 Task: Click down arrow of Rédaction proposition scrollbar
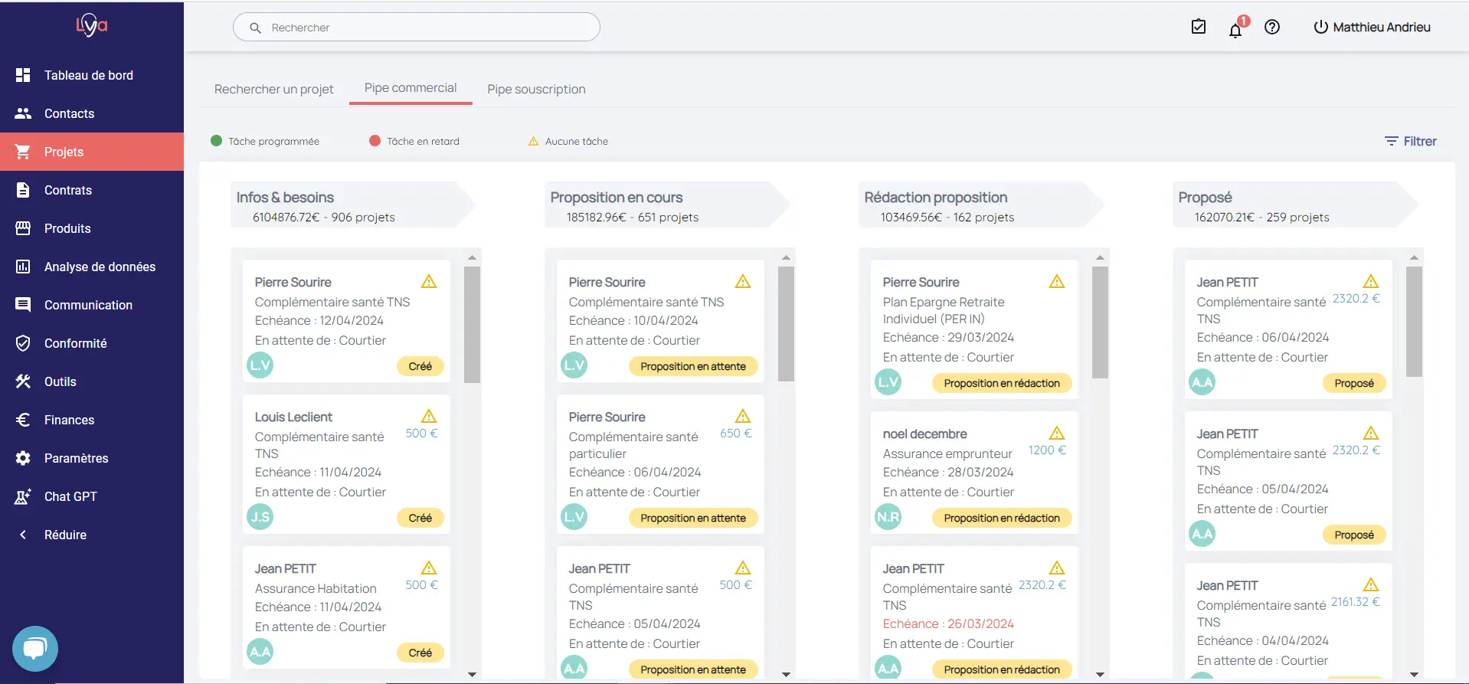click(1100, 675)
